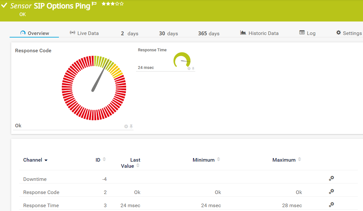Sort table by Channel column dropdown
The width and height of the screenshot is (363, 211).
point(46,160)
